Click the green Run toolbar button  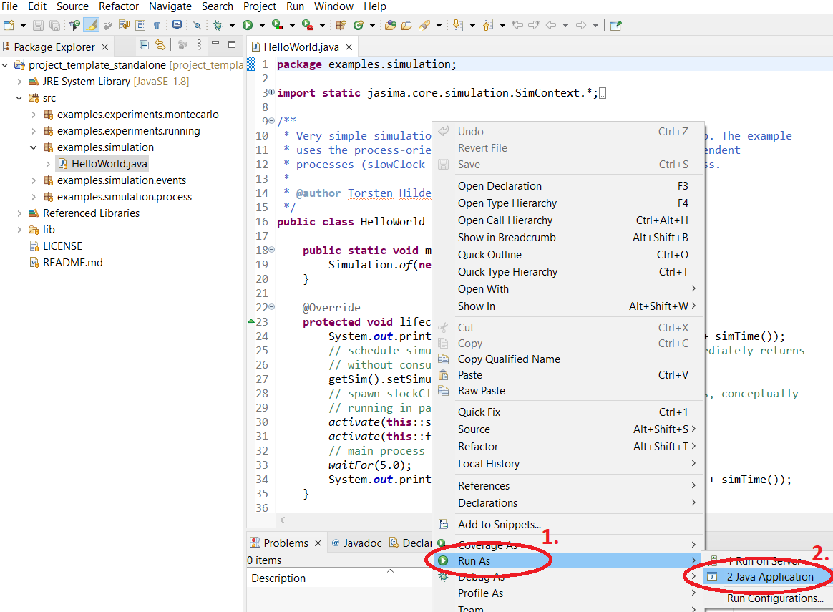pyautogui.click(x=248, y=25)
